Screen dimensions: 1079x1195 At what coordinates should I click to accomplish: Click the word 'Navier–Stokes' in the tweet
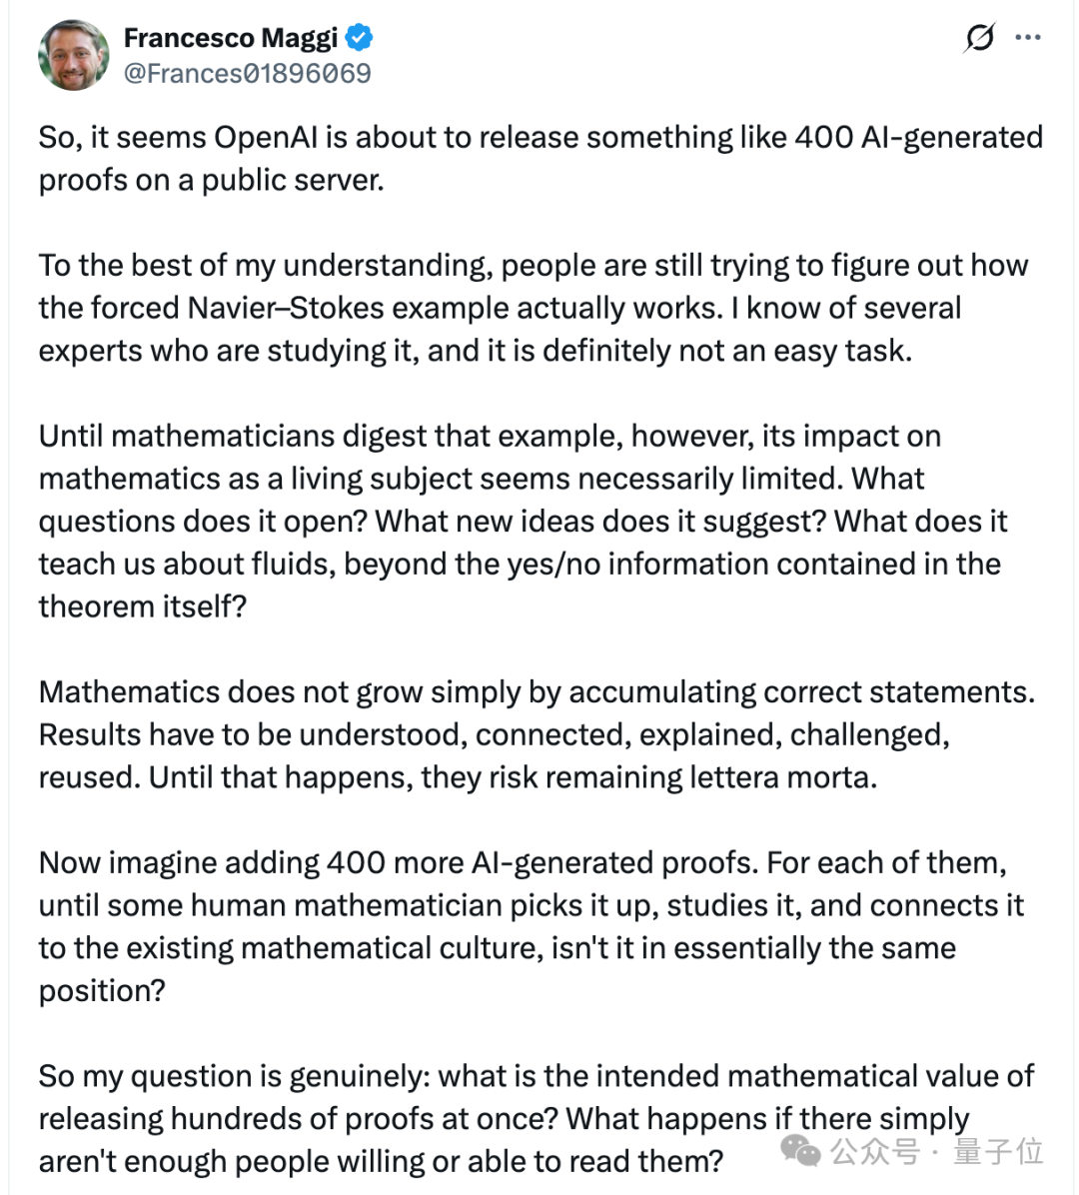[286, 308]
